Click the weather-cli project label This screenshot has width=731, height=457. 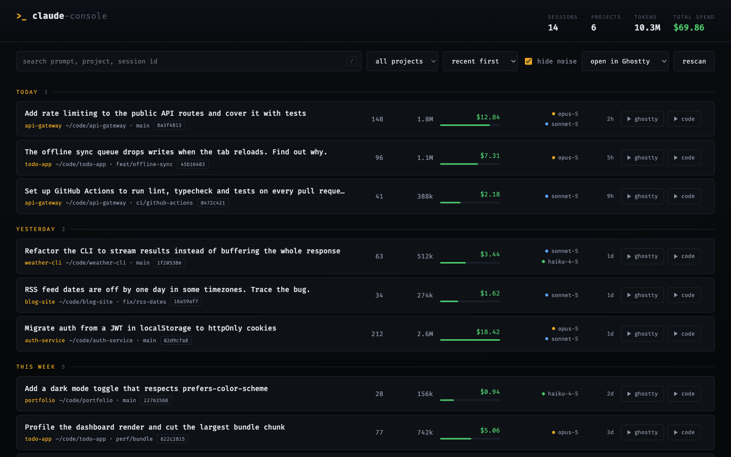[43, 263]
